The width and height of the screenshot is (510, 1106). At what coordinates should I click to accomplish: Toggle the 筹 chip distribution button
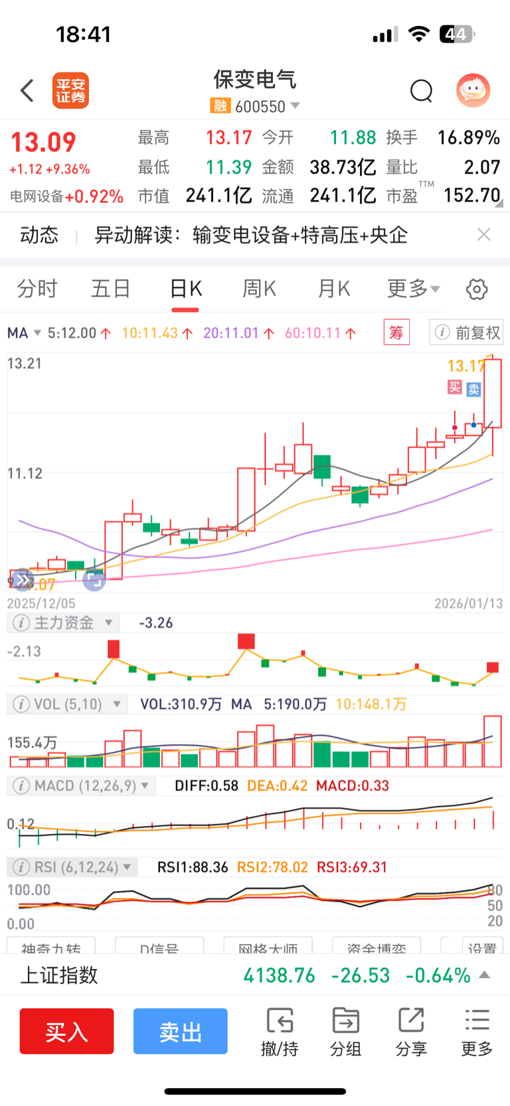click(x=396, y=332)
